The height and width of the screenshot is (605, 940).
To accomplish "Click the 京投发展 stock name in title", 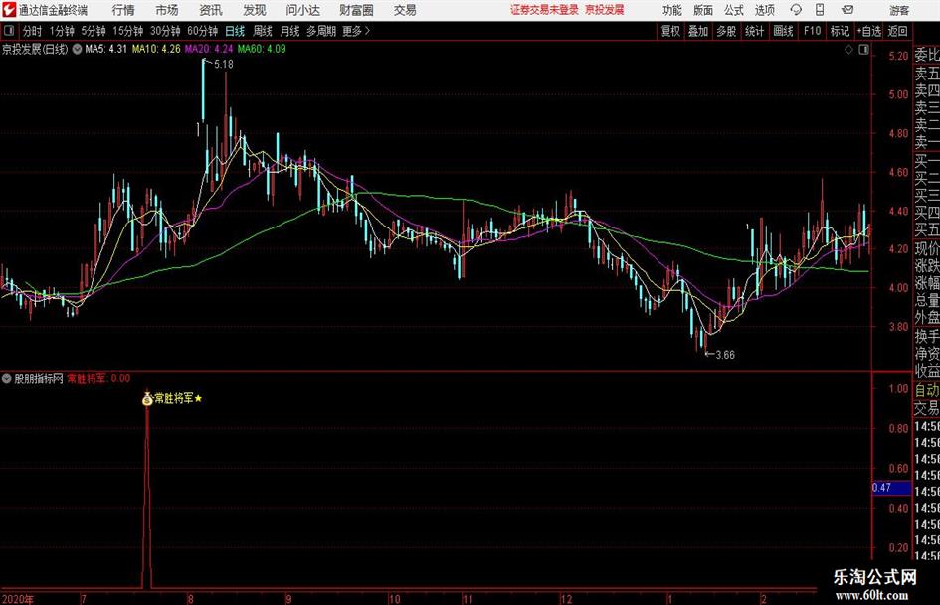I will (x=605, y=10).
